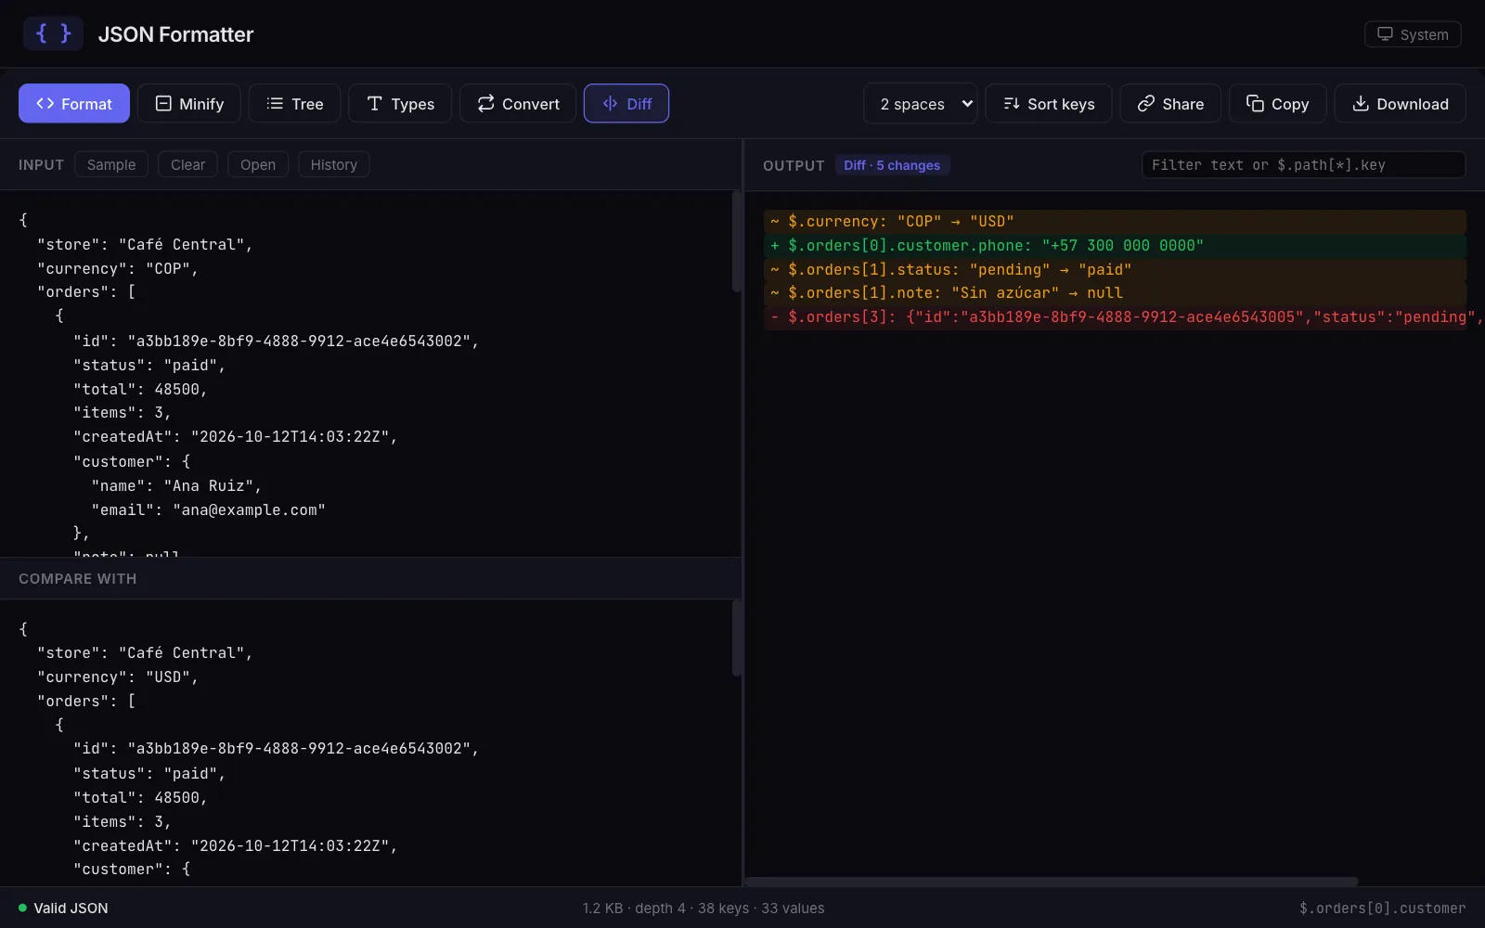Click the "total": 48500 line in input
This screenshot has width=1485, height=928.
[x=140, y=389]
